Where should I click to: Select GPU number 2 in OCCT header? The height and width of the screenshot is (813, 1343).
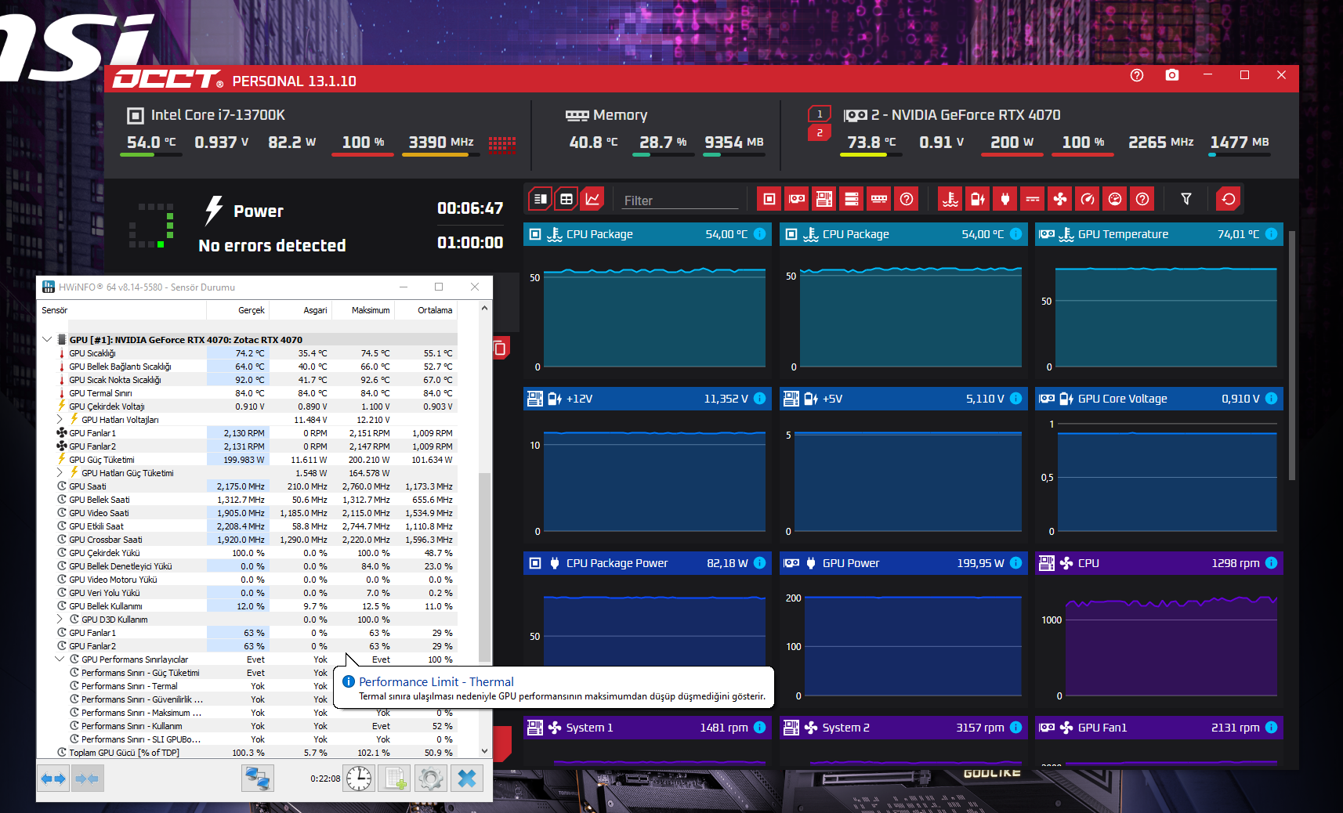[x=820, y=133]
